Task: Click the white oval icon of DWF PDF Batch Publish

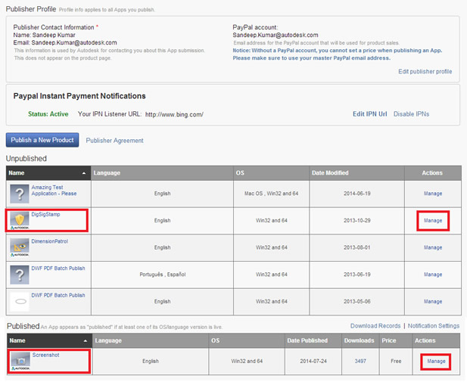Action: click(20, 301)
